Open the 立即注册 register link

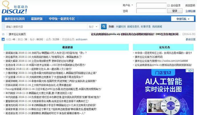(190, 11)
